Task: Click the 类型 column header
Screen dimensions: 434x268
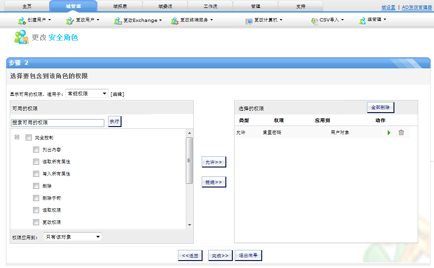Action: click(244, 121)
